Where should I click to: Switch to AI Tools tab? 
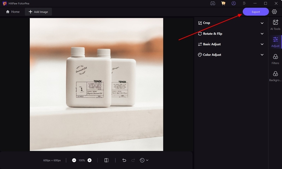tap(275, 25)
